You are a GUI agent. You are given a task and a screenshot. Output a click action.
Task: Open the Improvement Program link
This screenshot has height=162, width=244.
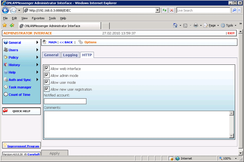(23, 146)
